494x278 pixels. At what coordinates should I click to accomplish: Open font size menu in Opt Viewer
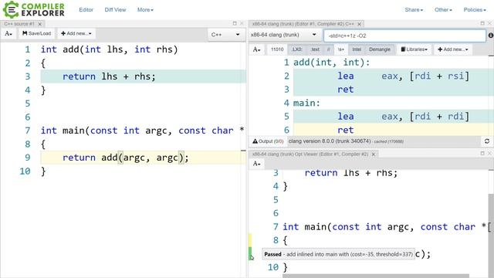tap(257, 164)
